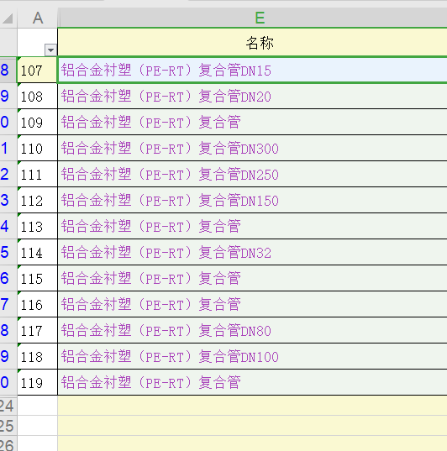Select cell containing 114

38,252
